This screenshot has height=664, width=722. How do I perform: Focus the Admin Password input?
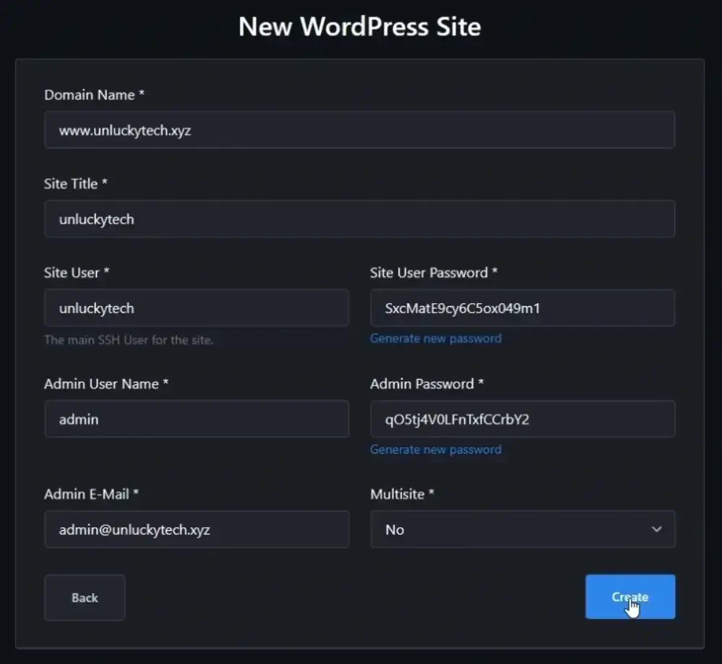pyautogui.click(x=522, y=419)
